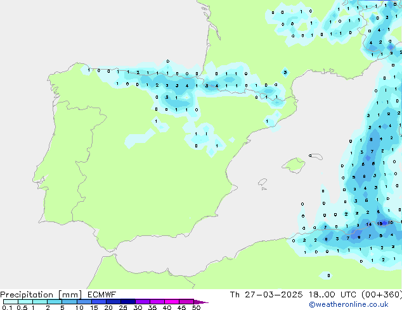The image size is (402, 310).
Task: Click the over-50 mm arrow-tip swatch
Action: pyautogui.click(x=200, y=302)
